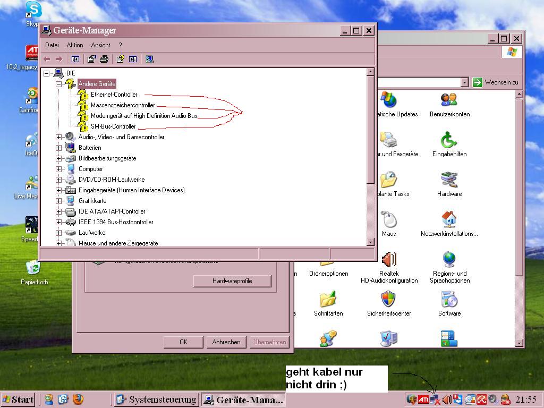Image resolution: width=544 pixels, height=408 pixels.
Task: Expand the Grafikkarte device category
Action: point(58,201)
